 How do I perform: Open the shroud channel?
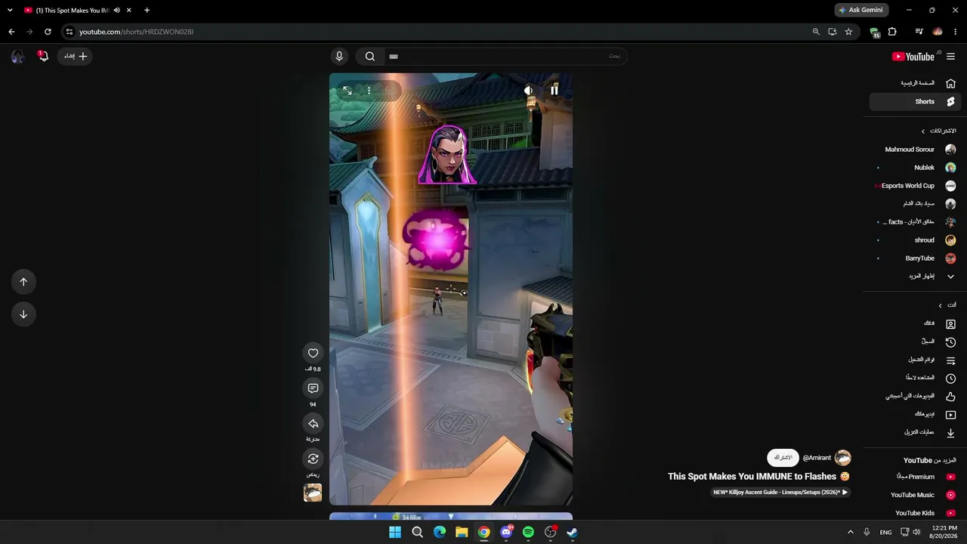[915, 240]
